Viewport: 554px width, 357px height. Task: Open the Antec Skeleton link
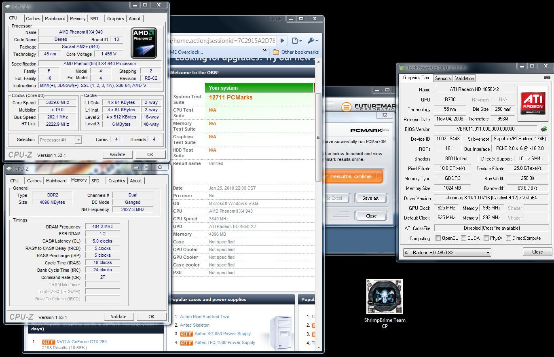pyautogui.click(x=195, y=325)
